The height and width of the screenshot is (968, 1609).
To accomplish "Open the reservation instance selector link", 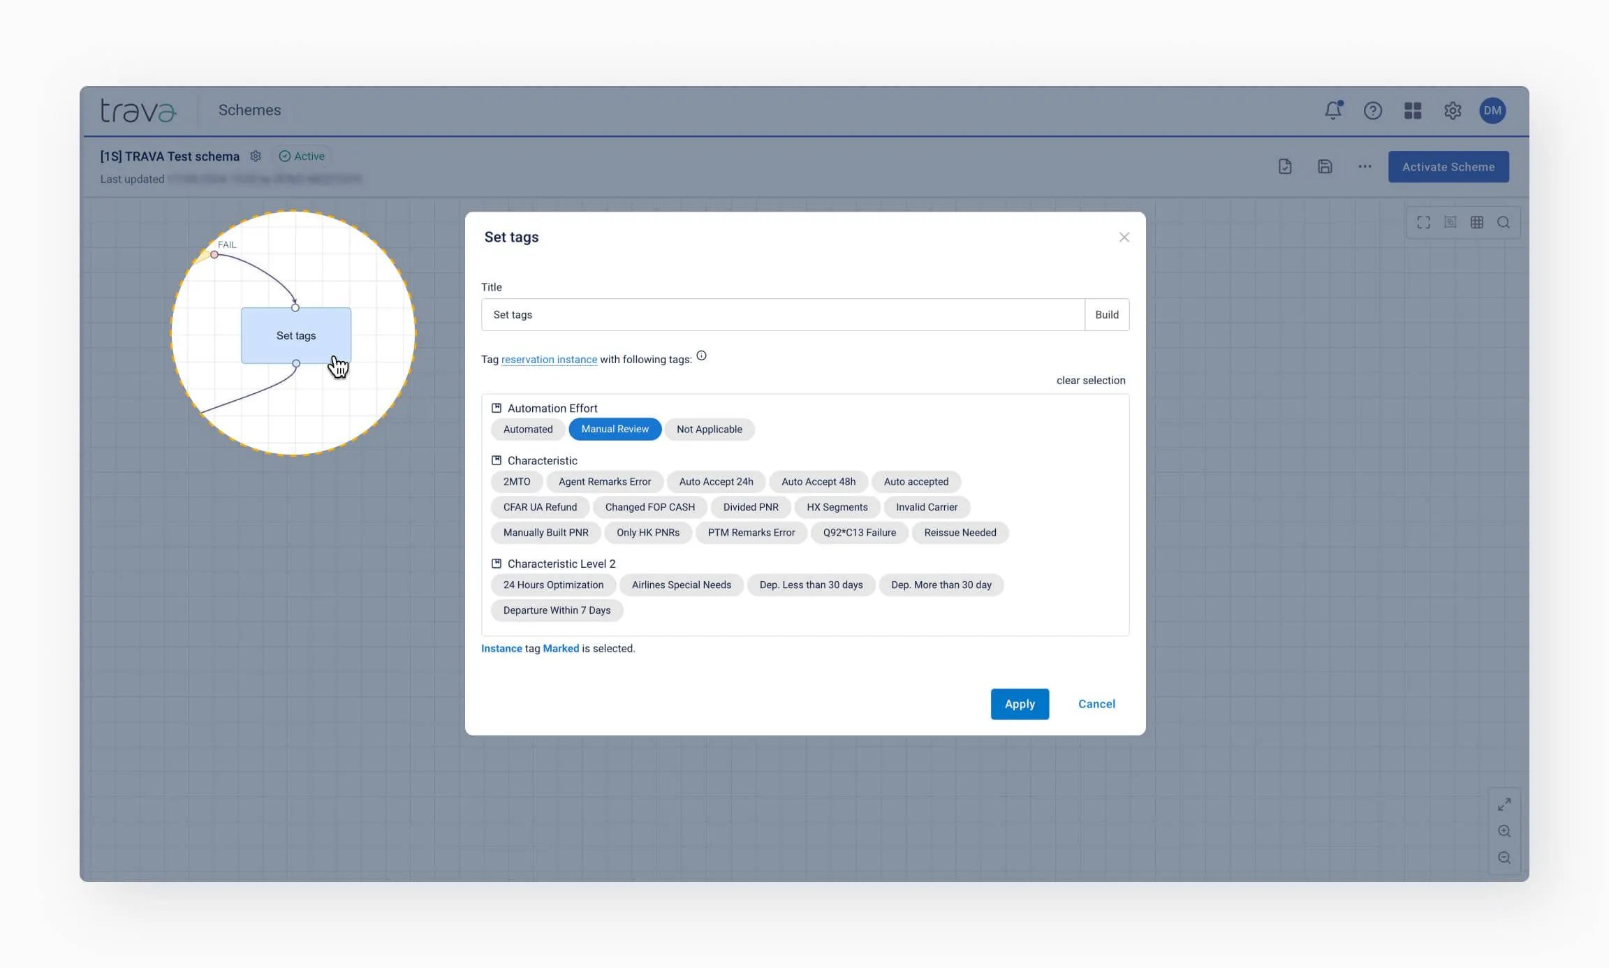I will point(549,360).
